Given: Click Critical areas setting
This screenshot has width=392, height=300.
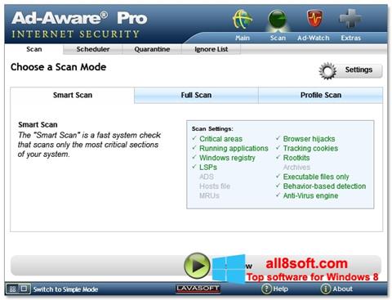Looking at the screenshot, I should (x=220, y=139).
